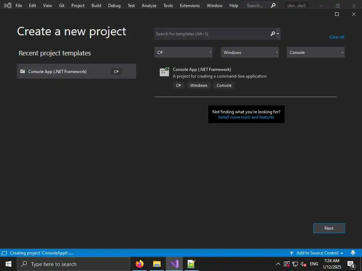Click the Visual Studio taskbar icon
This screenshot has height=271, width=362.
tap(174, 264)
